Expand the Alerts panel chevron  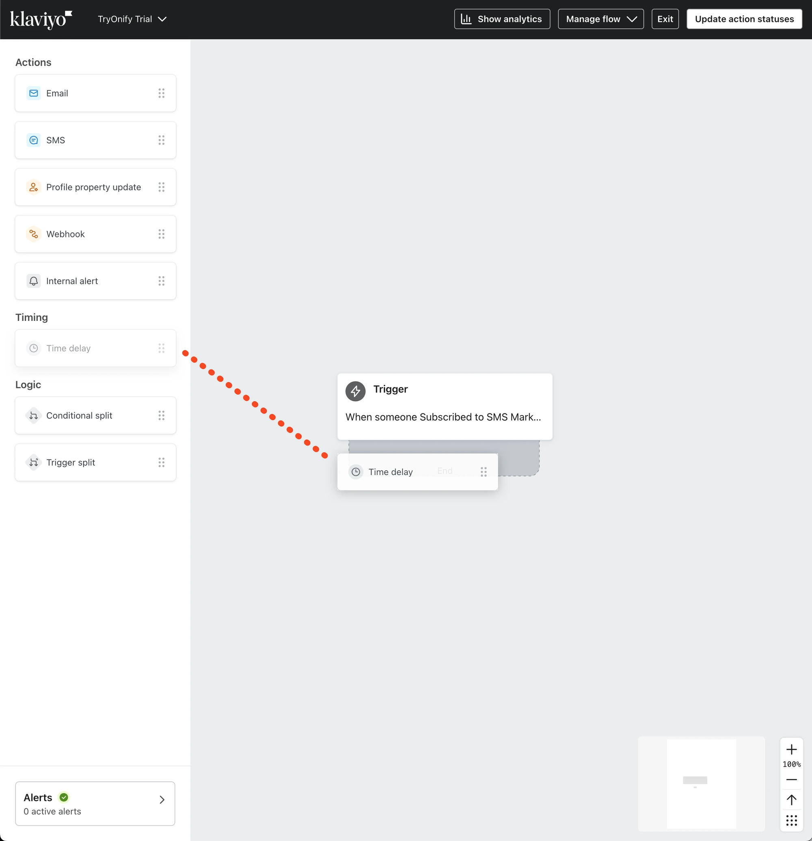coord(162,800)
